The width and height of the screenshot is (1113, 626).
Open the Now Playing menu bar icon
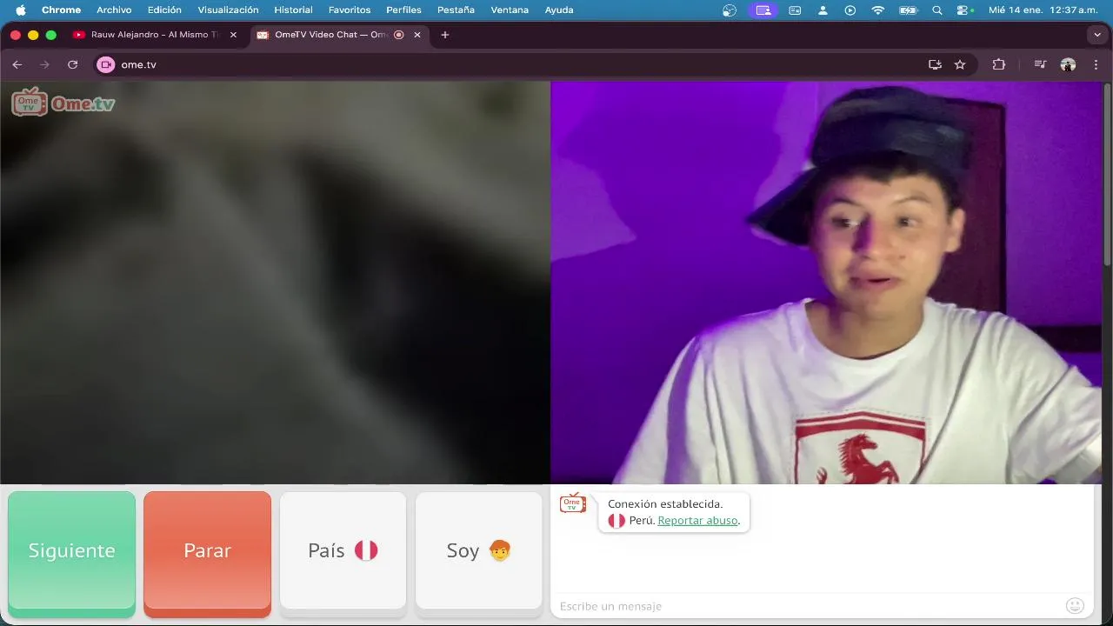click(x=850, y=10)
